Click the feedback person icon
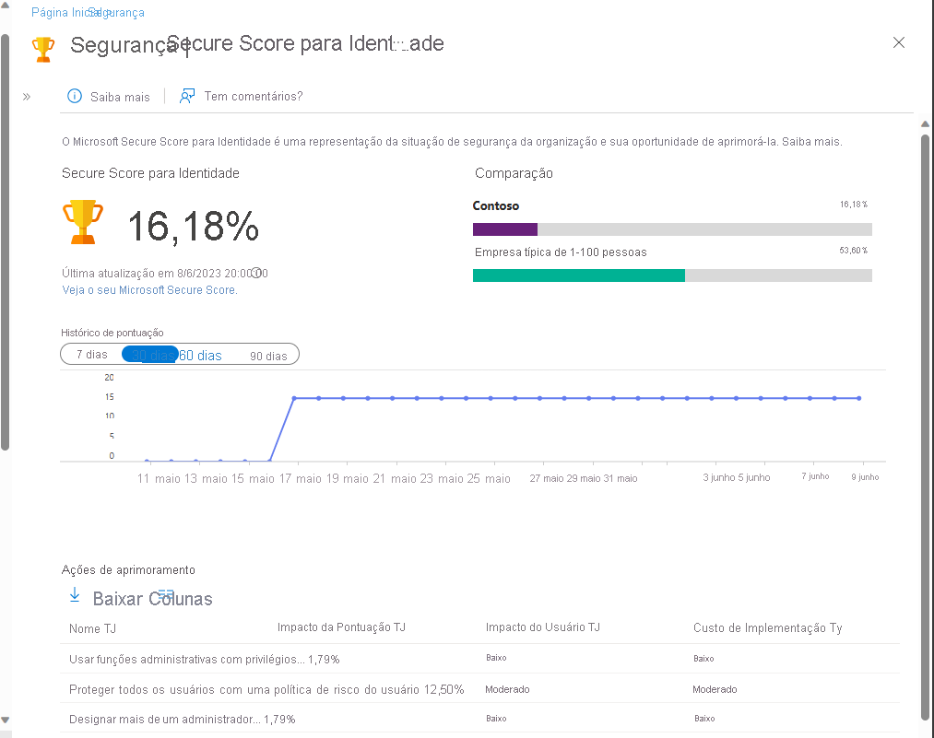This screenshot has height=738, width=934. tap(187, 96)
